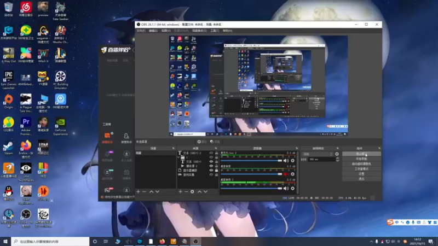The height and width of the screenshot is (246, 438).
Task: Show hidden system tray icons chevron
Action: click(371, 242)
